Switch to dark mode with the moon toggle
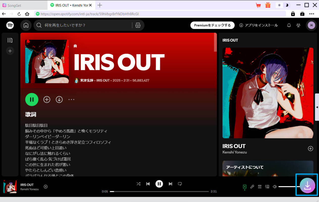This screenshot has width=319, height=202. pos(286,5)
